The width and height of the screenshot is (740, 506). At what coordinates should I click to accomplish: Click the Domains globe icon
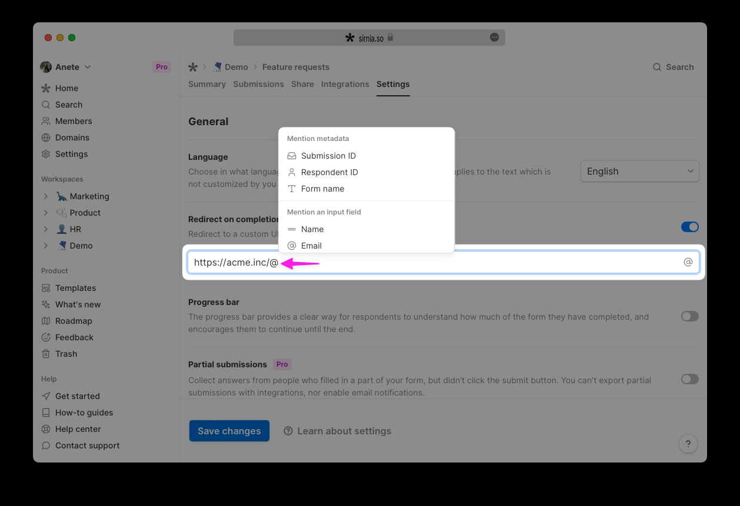pos(46,138)
